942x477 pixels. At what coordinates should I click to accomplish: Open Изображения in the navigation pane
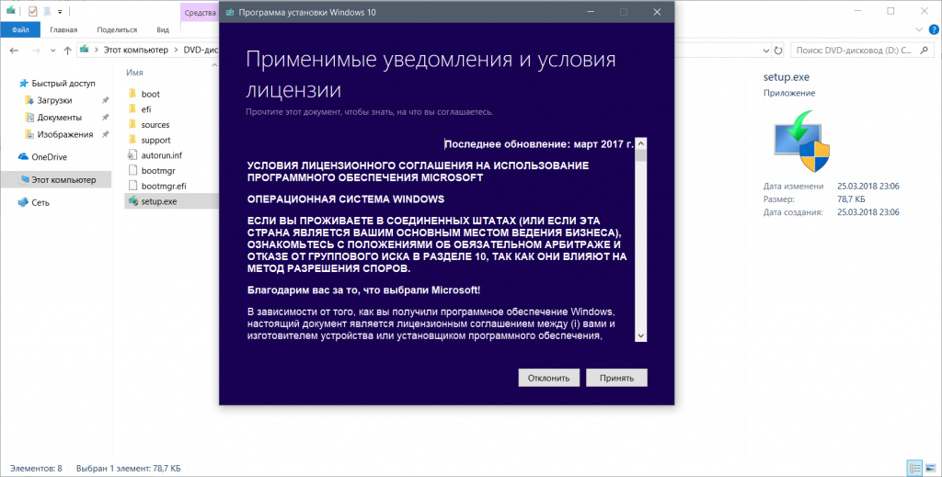[x=65, y=134]
